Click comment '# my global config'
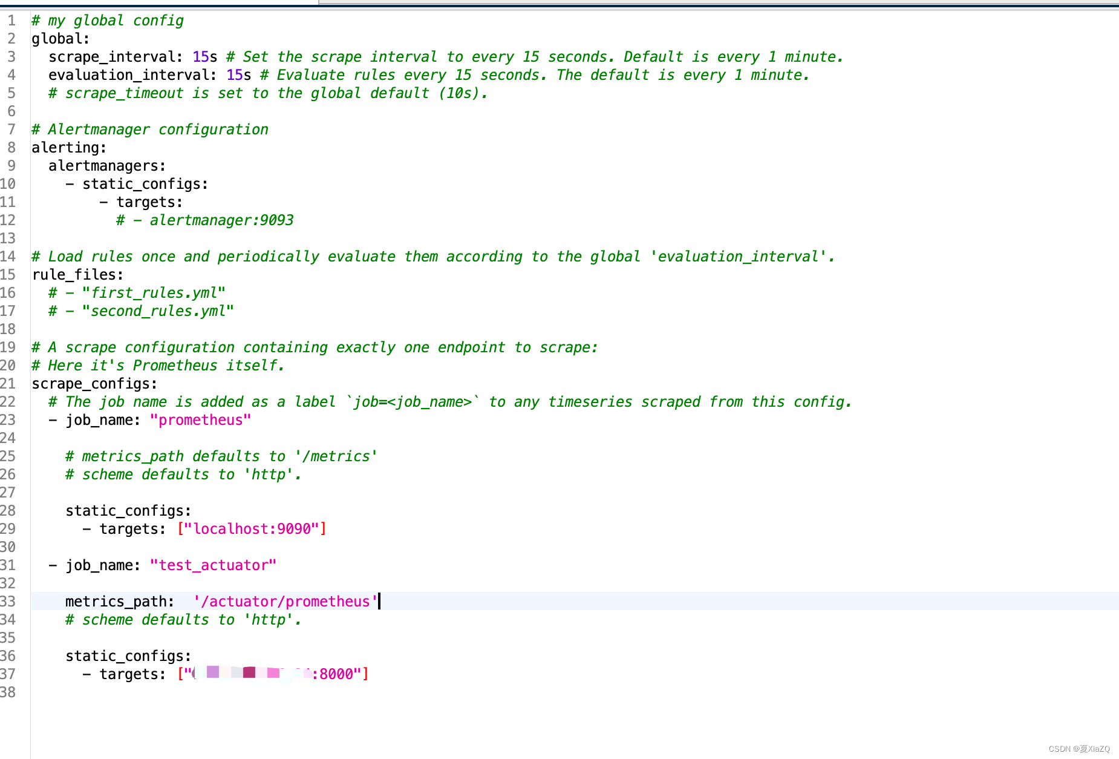 108,21
